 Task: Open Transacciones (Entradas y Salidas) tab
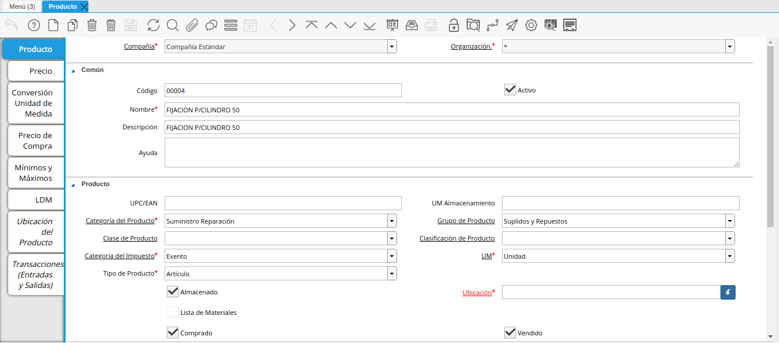pyautogui.click(x=36, y=275)
